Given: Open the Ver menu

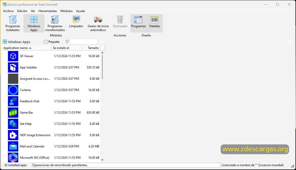Looking at the screenshot, I should coord(33,11).
